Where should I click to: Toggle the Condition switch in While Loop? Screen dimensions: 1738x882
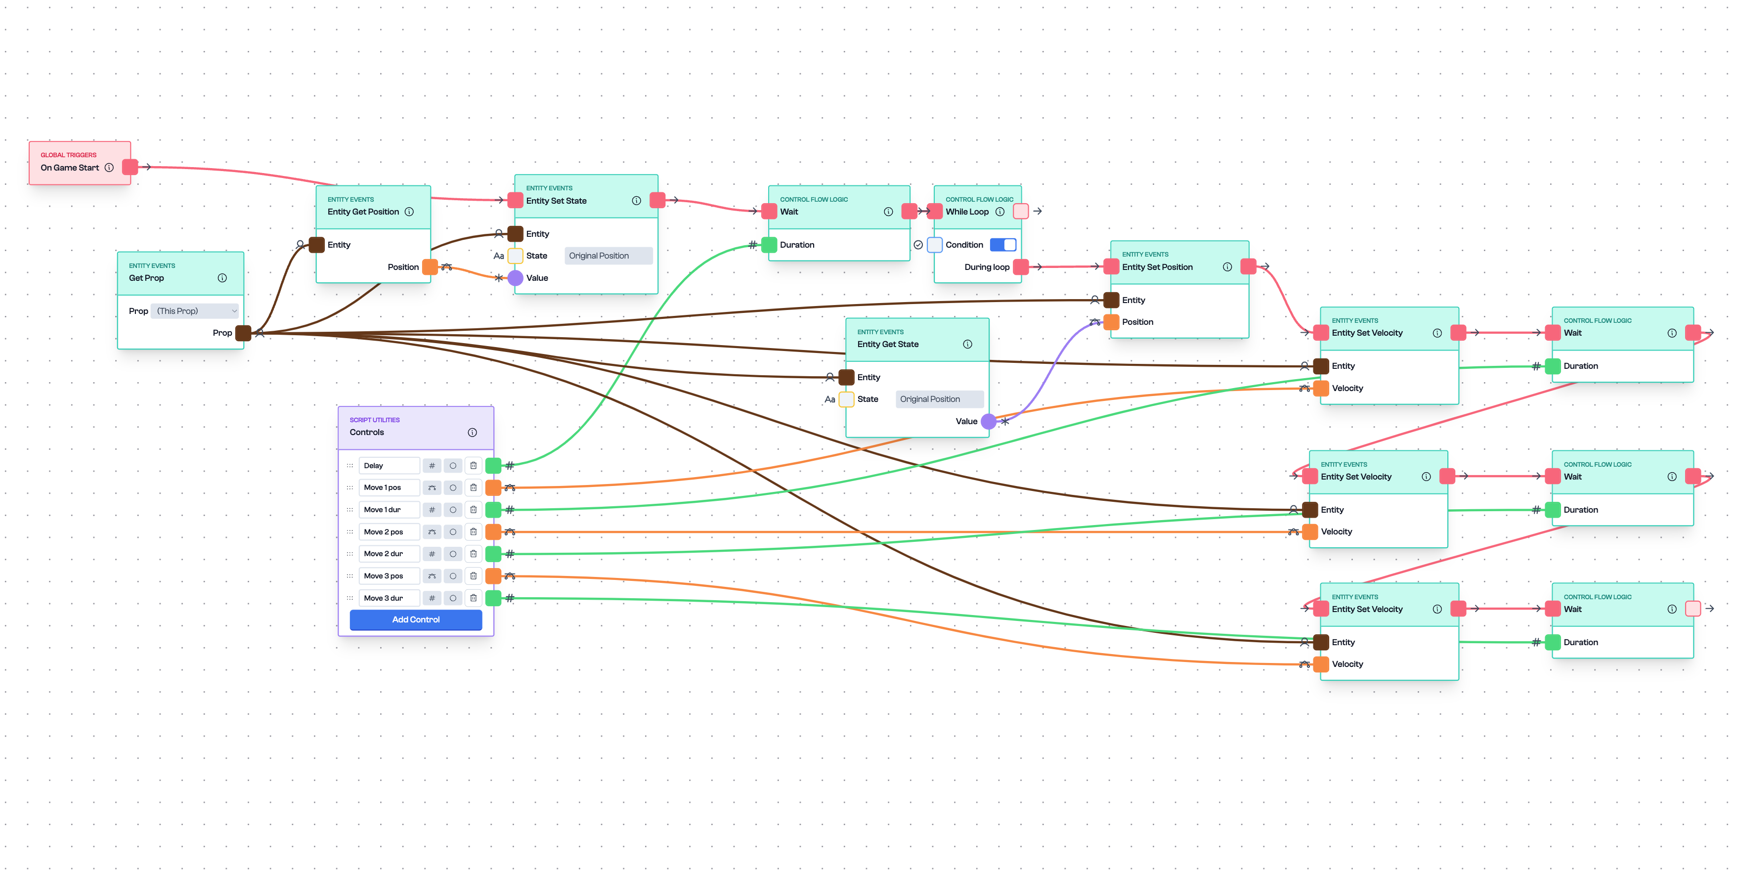1002,245
